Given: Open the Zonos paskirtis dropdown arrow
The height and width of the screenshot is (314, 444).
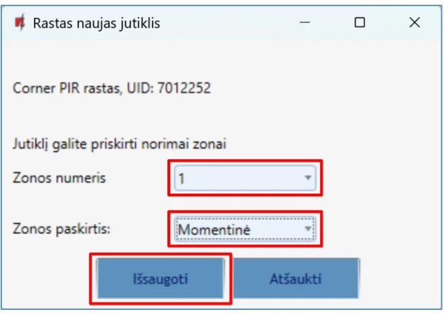Looking at the screenshot, I should click(x=308, y=230).
